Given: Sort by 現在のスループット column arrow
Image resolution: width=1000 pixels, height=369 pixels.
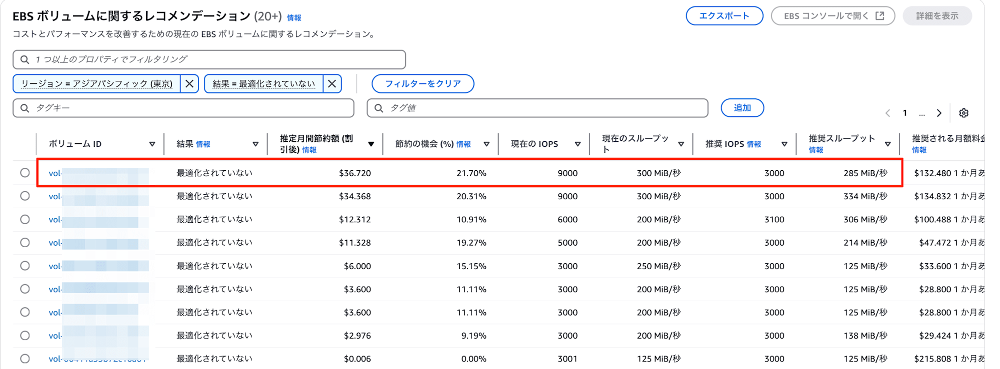Looking at the screenshot, I should click(x=681, y=144).
